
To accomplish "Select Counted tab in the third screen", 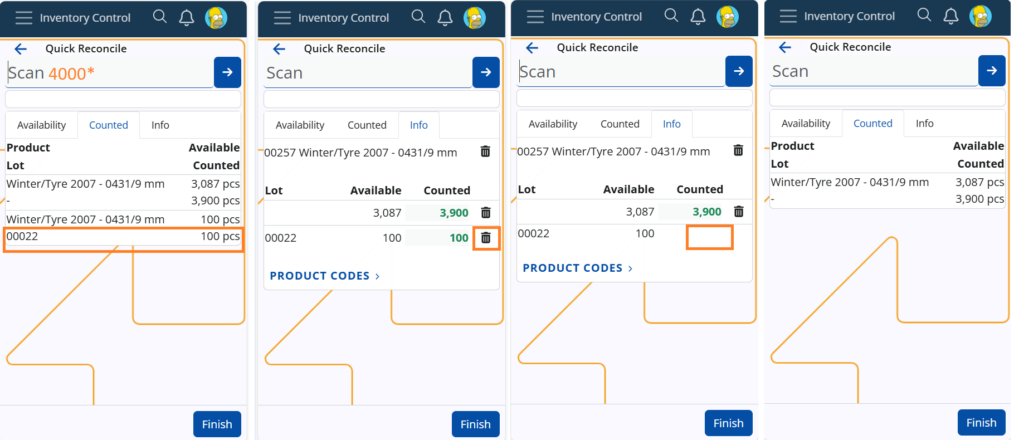I will click(620, 124).
